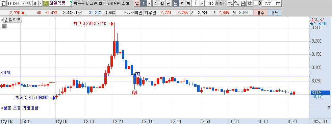Screen dimensions: 332x124
Task: Select the 일 (daily) chart period
Action: click(x=137, y=3)
